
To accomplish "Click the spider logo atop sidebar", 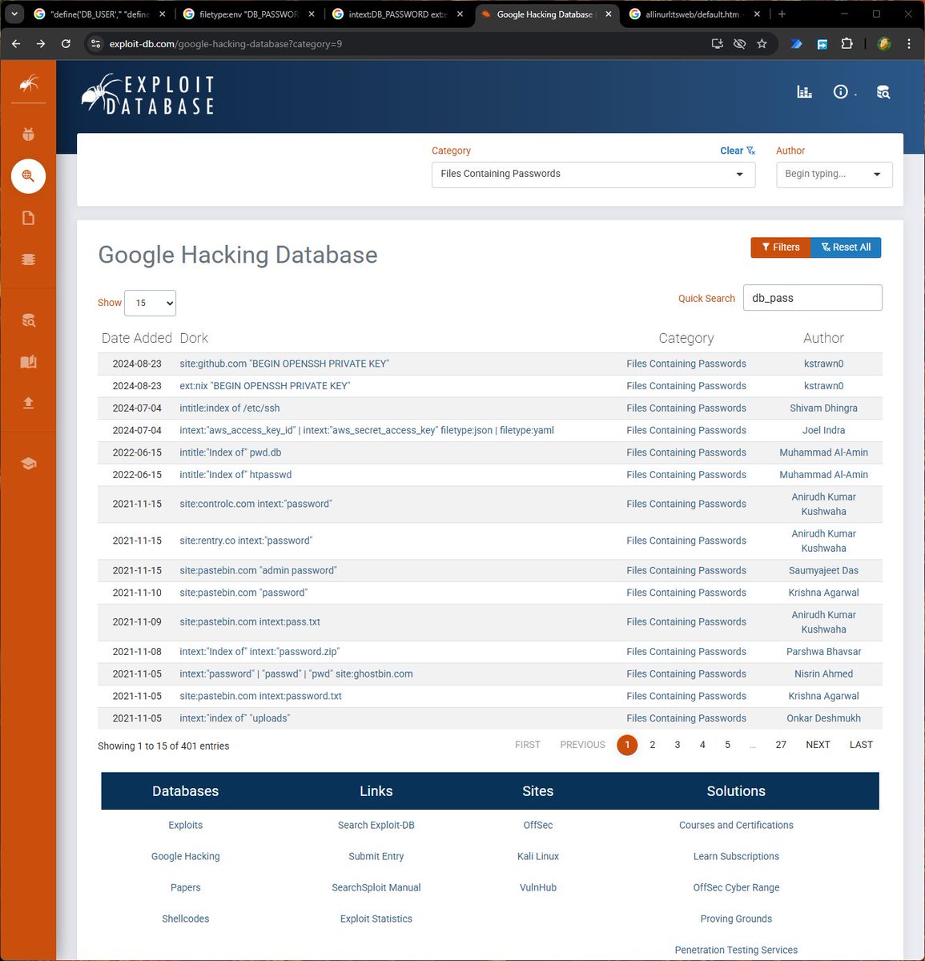I will tap(28, 82).
